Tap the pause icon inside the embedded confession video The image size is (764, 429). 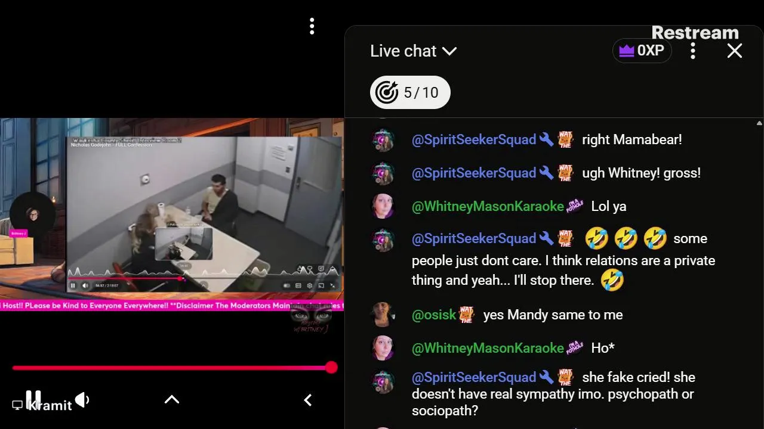(73, 285)
